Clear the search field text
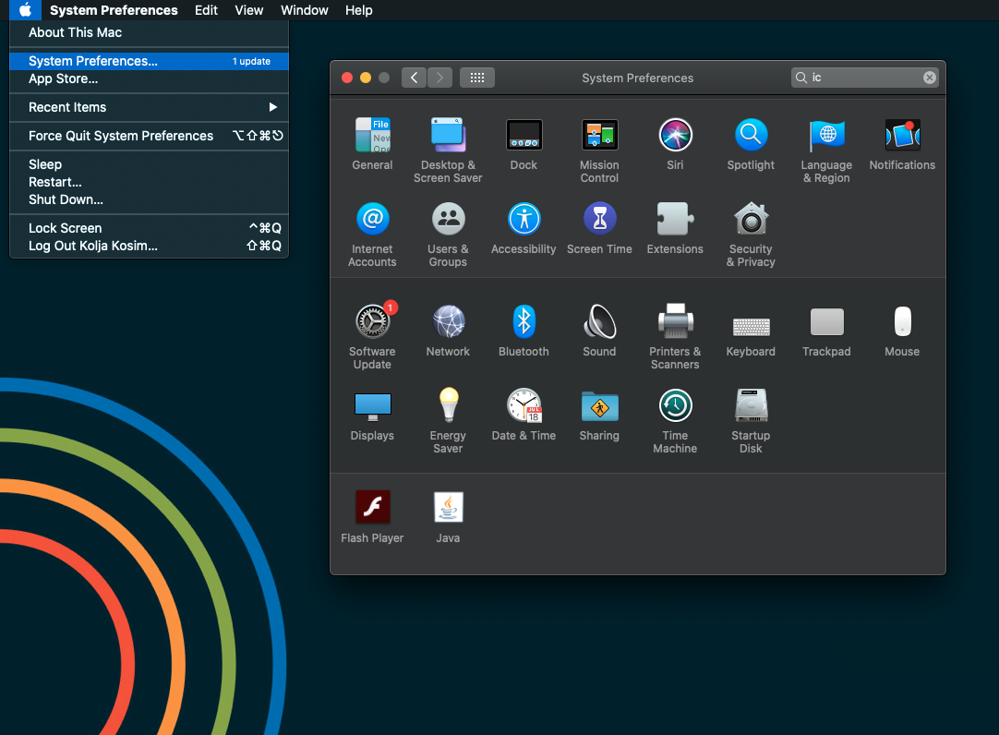 point(929,78)
